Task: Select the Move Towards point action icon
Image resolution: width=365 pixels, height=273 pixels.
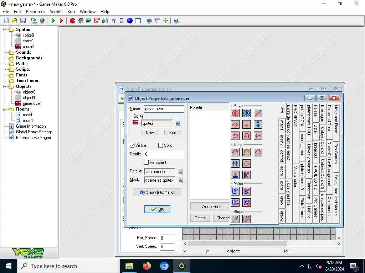Action: tap(258, 113)
